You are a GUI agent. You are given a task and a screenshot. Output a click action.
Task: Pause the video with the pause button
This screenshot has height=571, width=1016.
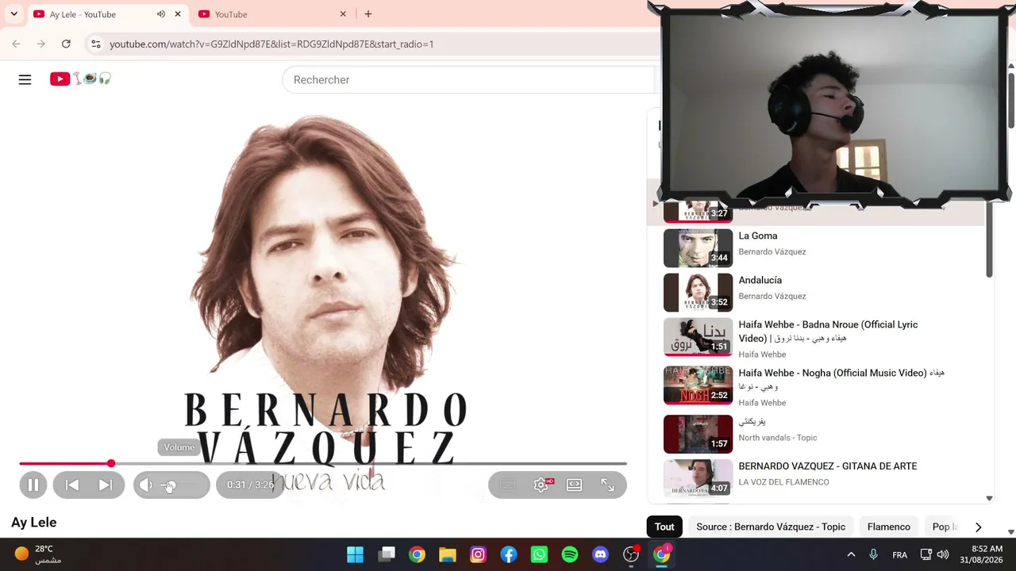33,485
